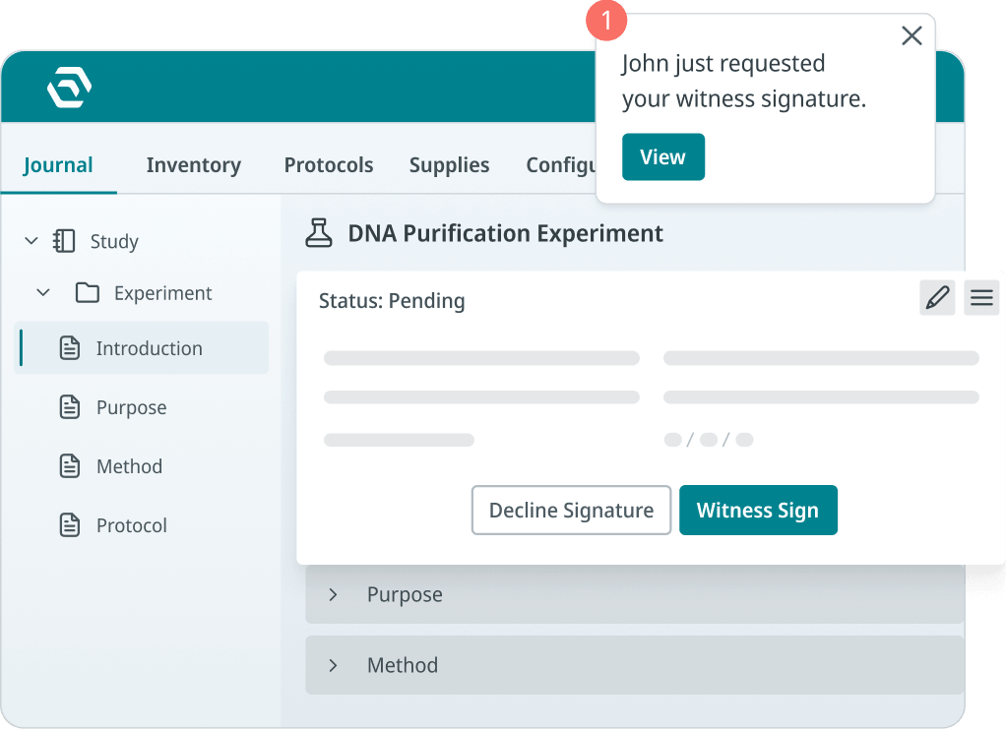1006x729 pixels.
Task: Click the Protocol document icon
Action: [x=70, y=524]
